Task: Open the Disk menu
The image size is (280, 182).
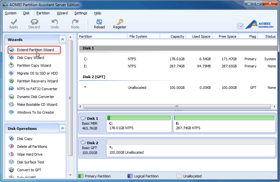Action: pos(26,13)
